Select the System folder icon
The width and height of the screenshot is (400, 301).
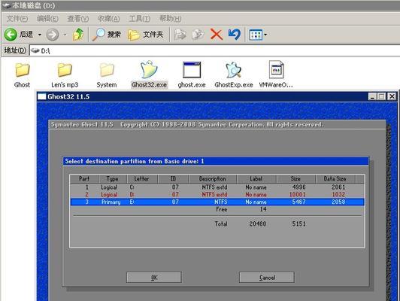click(107, 70)
